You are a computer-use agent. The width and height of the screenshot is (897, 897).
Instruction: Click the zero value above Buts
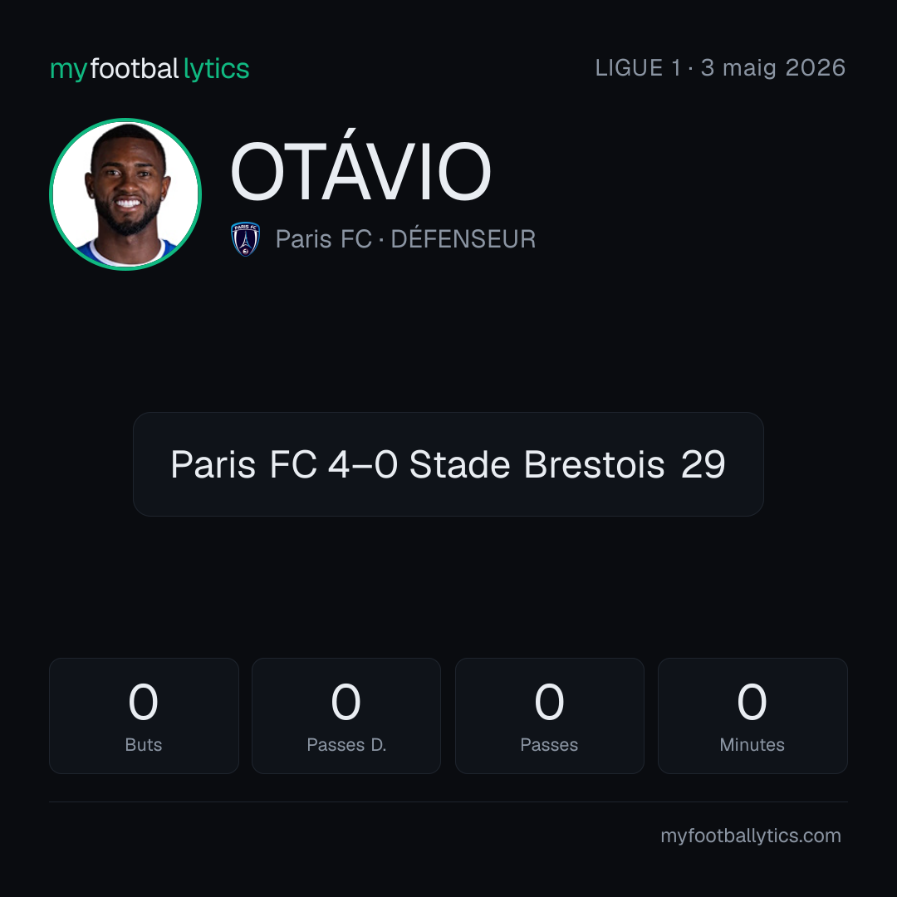coord(144,702)
